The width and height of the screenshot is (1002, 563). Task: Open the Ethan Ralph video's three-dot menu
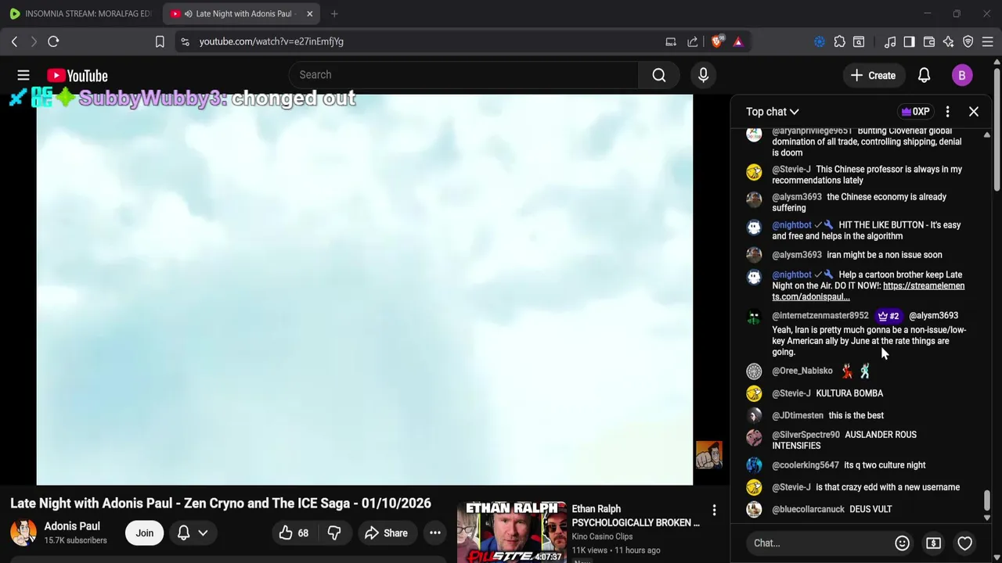coord(714,511)
